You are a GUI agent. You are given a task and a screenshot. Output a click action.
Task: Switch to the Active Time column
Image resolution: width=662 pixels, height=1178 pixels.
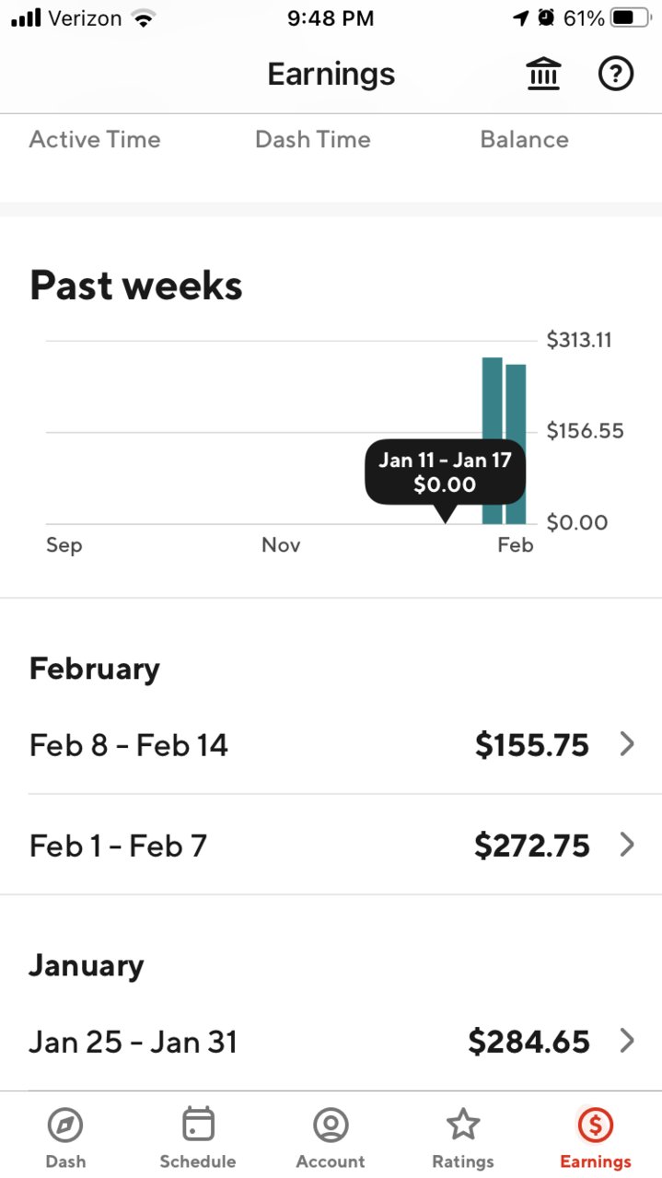point(95,140)
